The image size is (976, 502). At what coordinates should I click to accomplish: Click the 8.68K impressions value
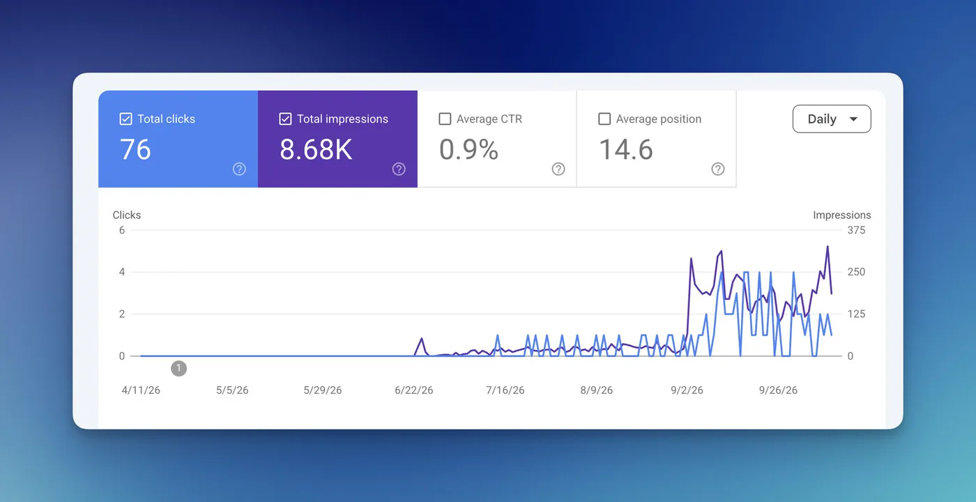point(316,150)
